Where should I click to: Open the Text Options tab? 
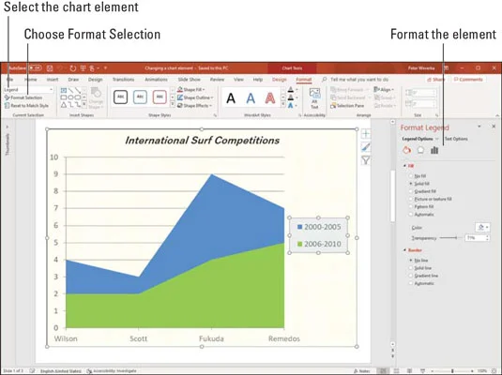click(x=456, y=139)
